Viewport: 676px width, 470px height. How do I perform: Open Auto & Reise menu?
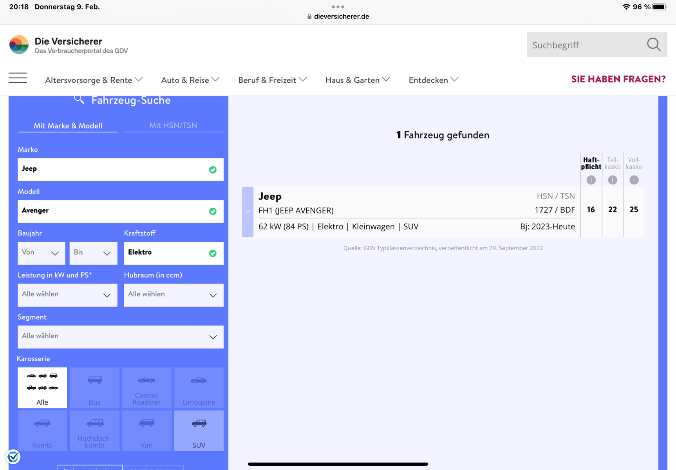190,80
